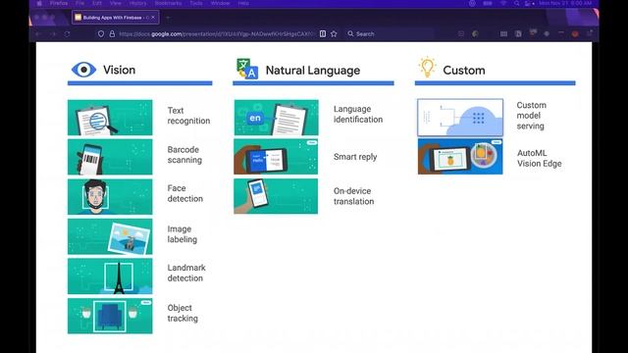Click the 'Object tracking' label
Viewport: 628px width, 353px height.
[183, 313]
